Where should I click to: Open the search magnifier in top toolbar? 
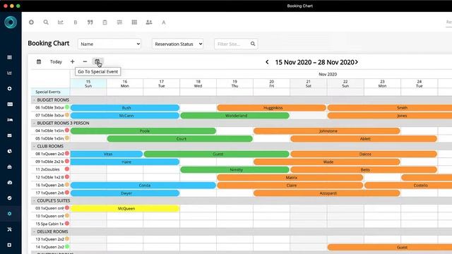pos(46,22)
